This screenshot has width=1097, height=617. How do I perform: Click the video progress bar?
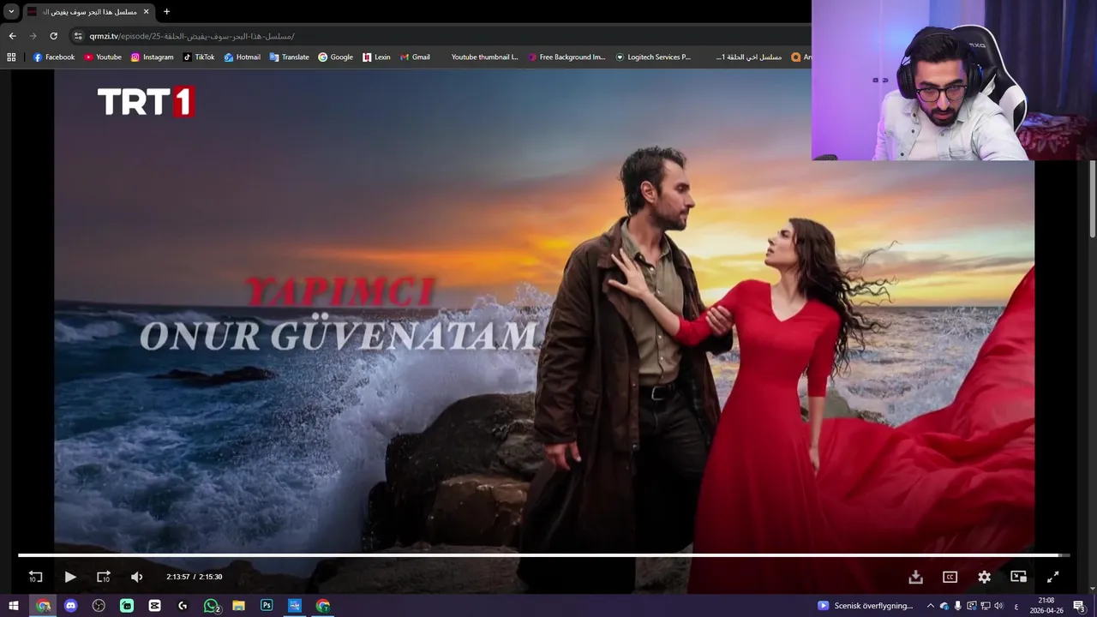pyautogui.click(x=543, y=555)
